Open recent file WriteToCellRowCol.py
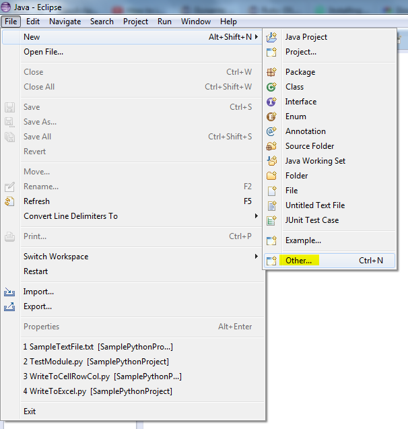 (133, 376)
